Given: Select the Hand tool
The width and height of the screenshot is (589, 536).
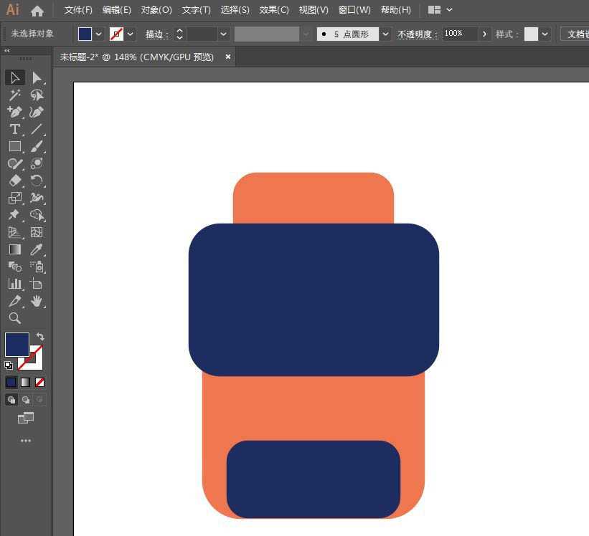Looking at the screenshot, I should (x=37, y=301).
